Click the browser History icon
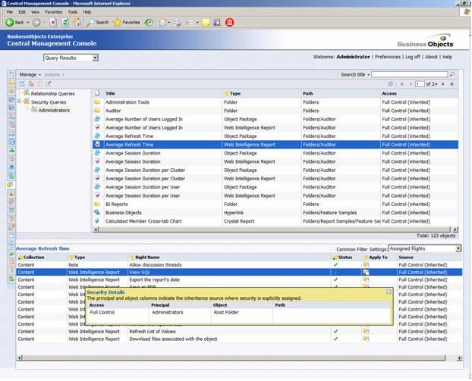472x381 pixels. (x=149, y=22)
